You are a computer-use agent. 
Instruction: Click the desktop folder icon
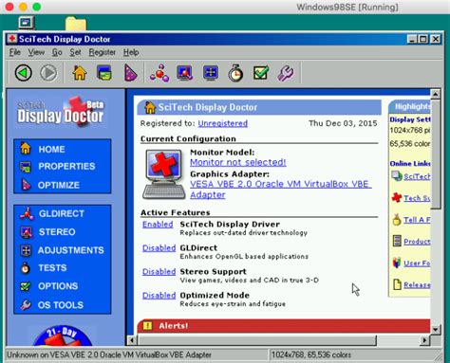tap(76, 24)
